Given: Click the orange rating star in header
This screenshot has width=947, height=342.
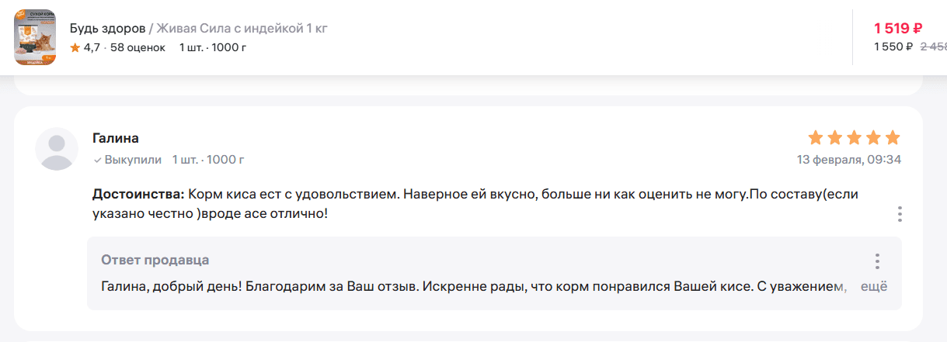Looking at the screenshot, I should (x=75, y=48).
